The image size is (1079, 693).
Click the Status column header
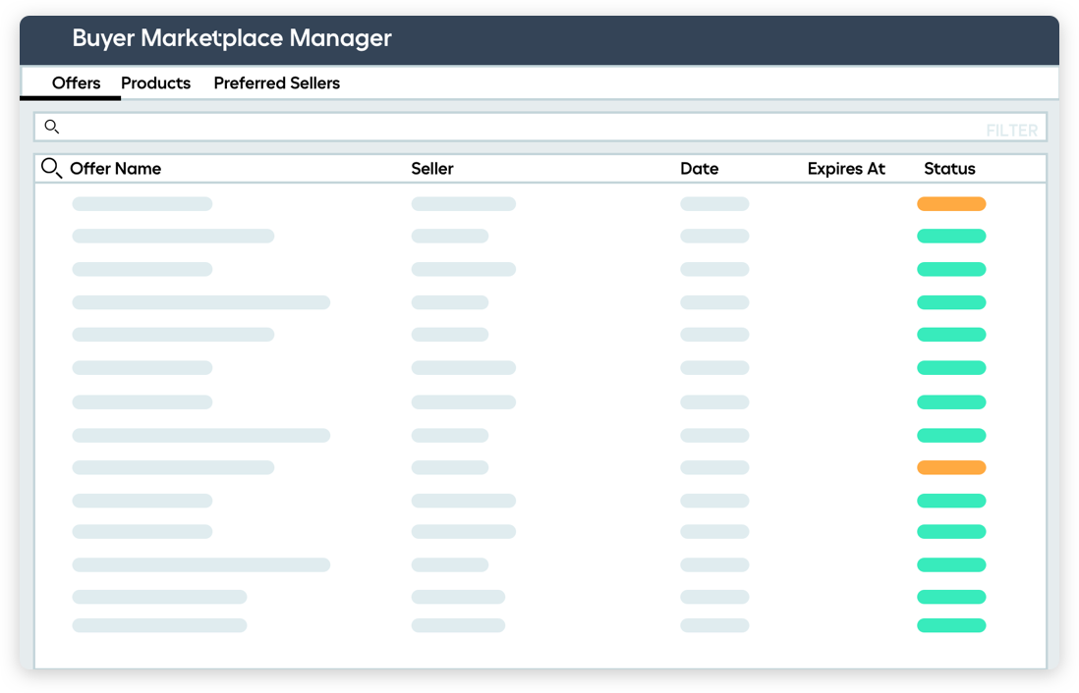949,169
